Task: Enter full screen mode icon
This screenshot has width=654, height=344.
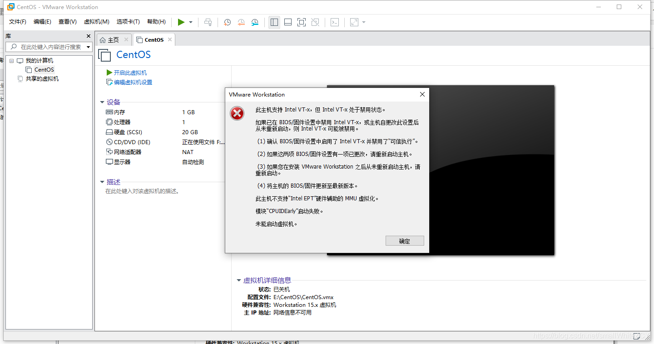Action: point(302,22)
